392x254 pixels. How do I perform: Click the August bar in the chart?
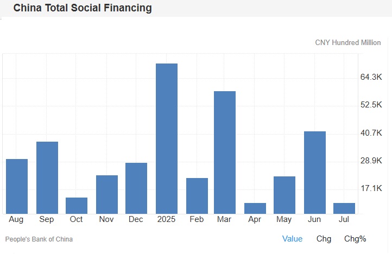point(17,186)
